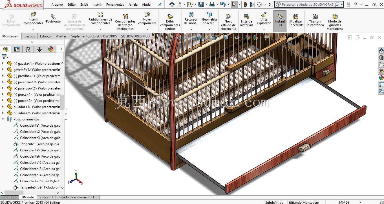This screenshot has height=204, width=384.
Task: Open DisplayManager color sphere tab
Action: (x=51, y=49)
